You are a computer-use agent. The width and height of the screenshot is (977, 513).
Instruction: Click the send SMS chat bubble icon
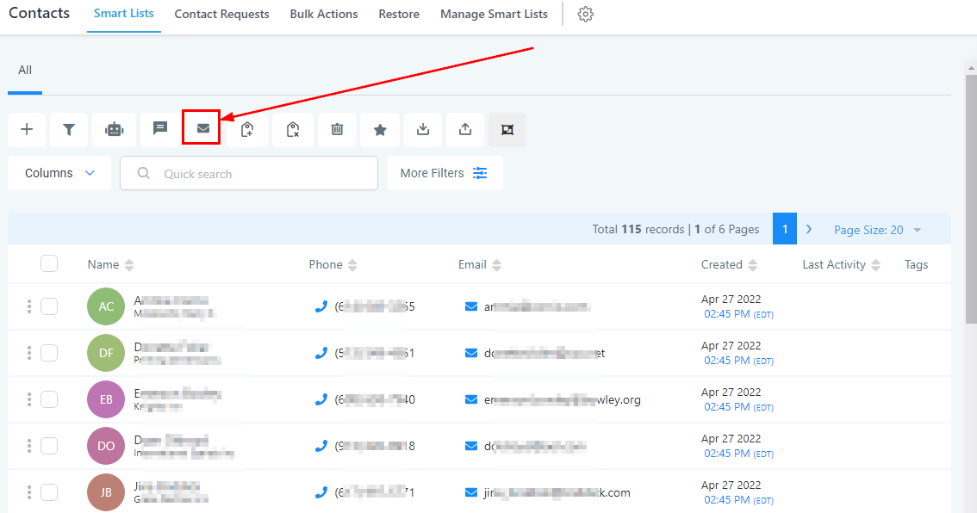159,129
